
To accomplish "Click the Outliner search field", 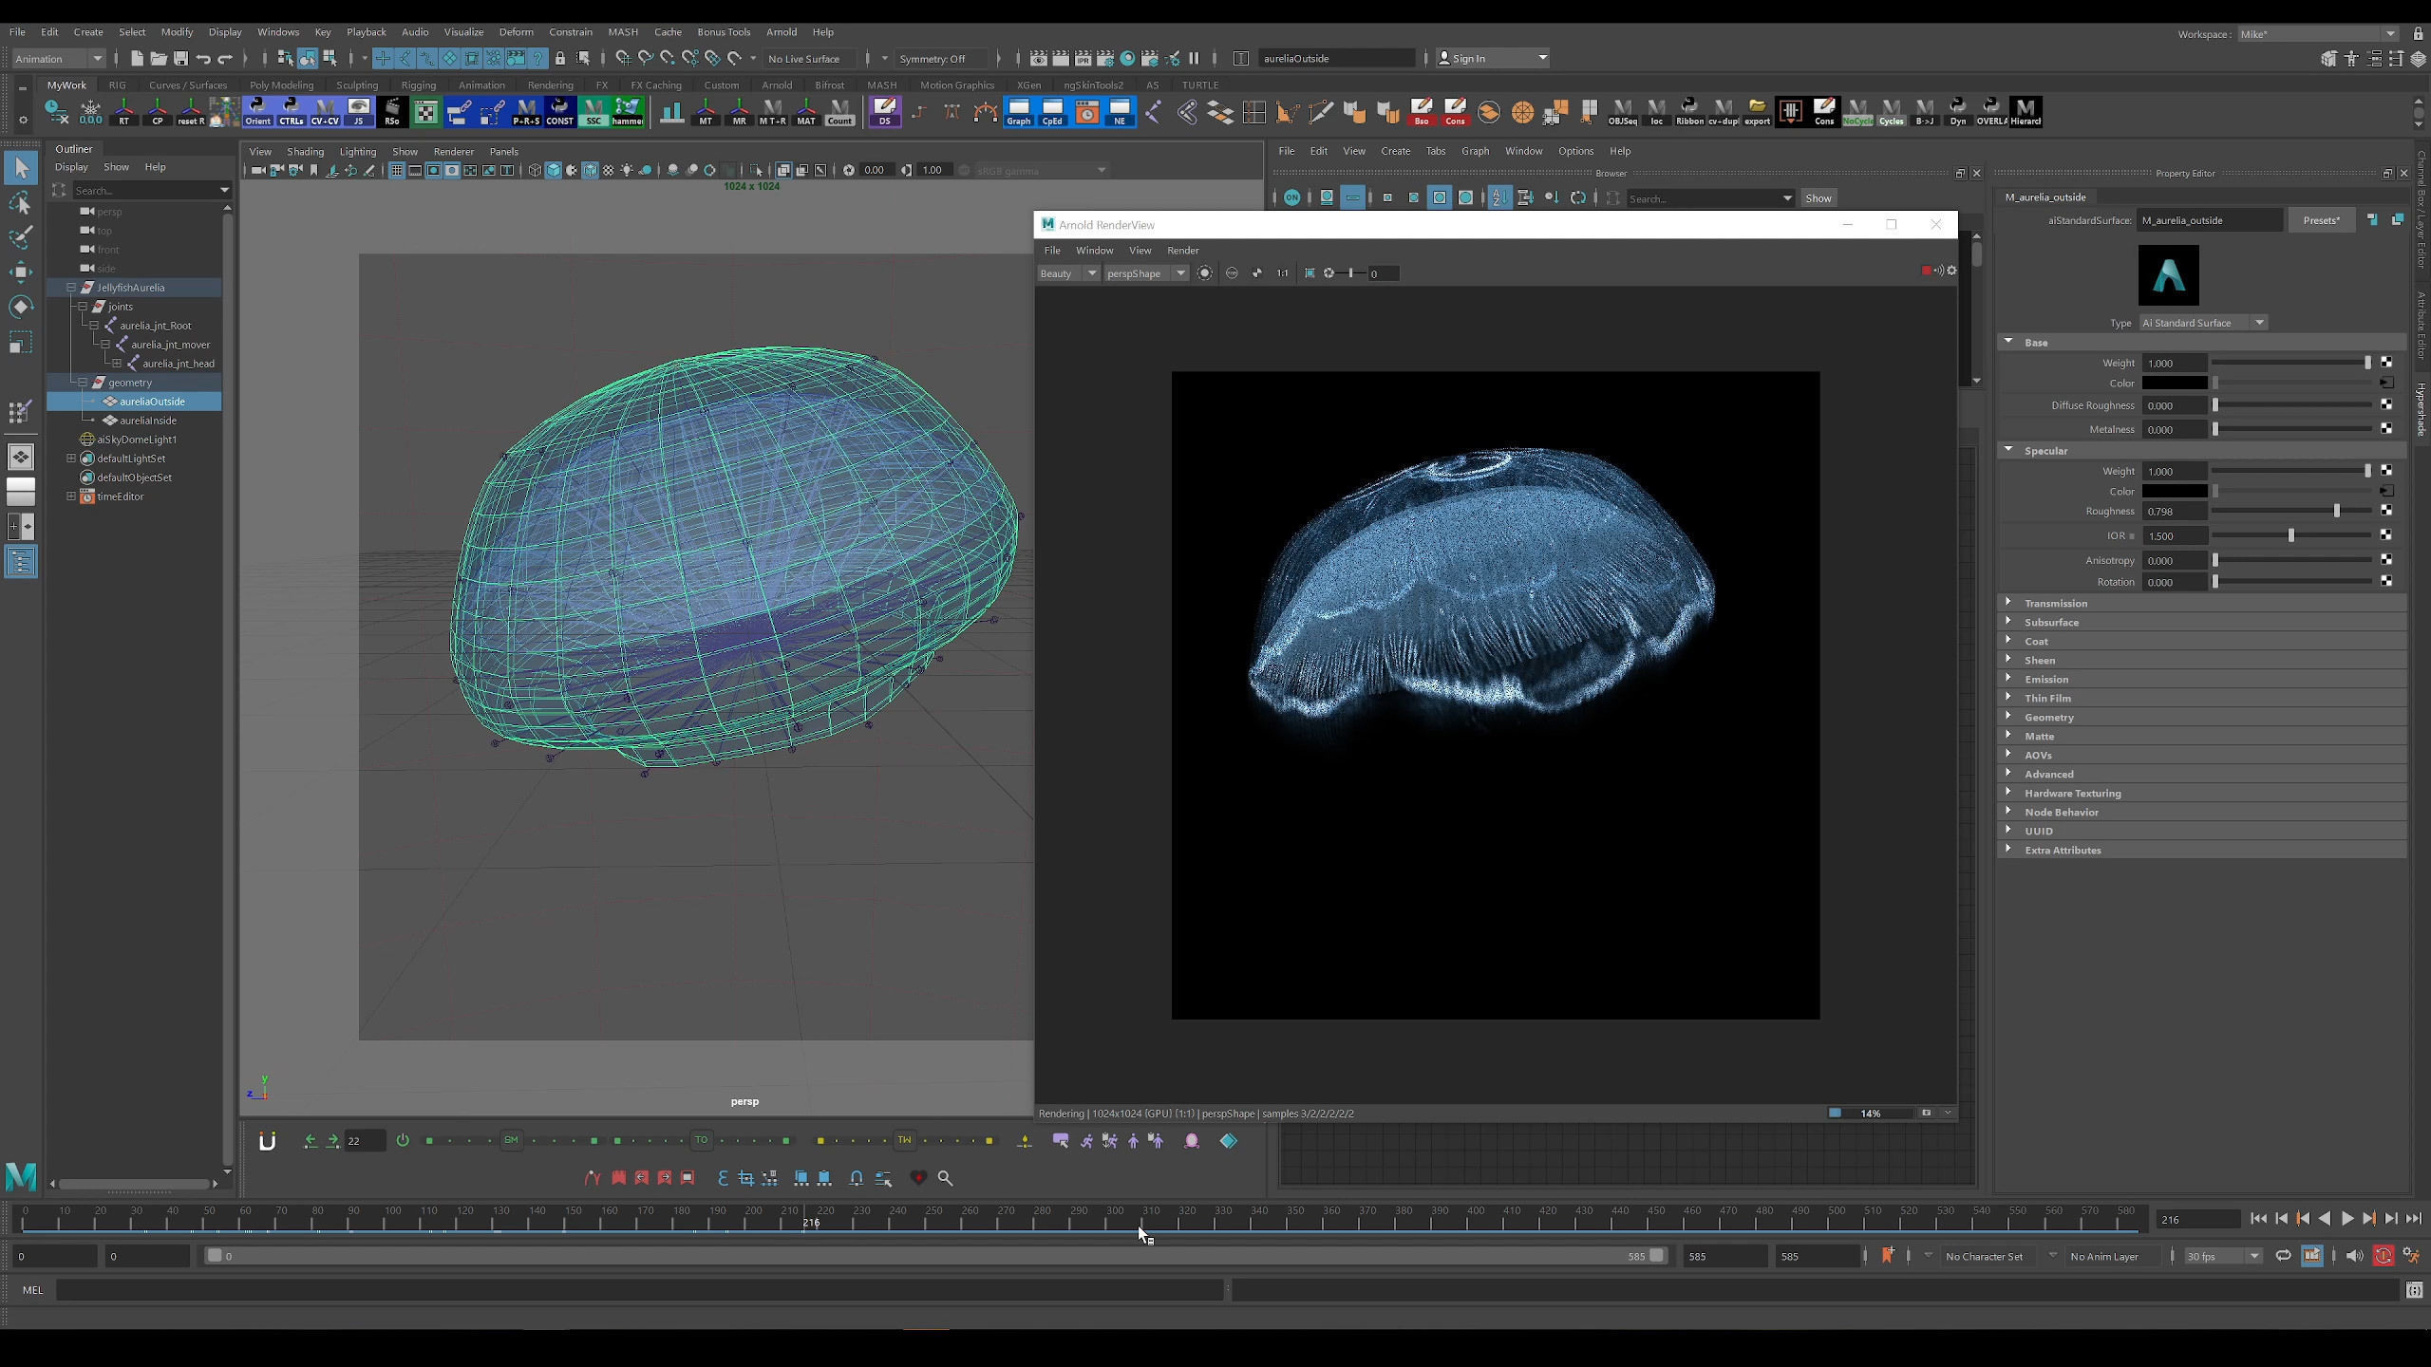I will coord(150,190).
